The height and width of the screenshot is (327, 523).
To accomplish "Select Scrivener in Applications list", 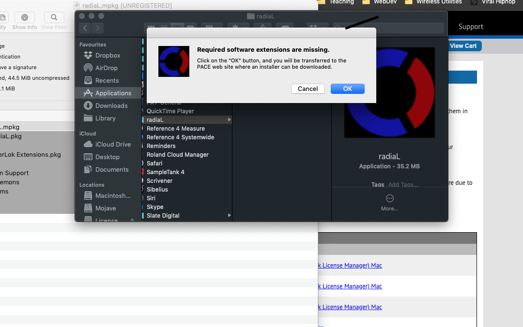I will pyautogui.click(x=159, y=180).
